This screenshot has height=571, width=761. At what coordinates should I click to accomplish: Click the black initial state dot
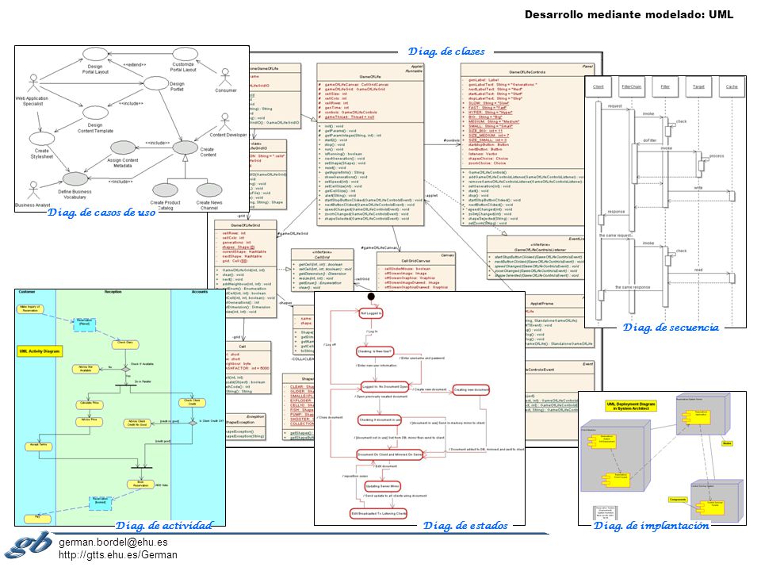tap(371, 296)
